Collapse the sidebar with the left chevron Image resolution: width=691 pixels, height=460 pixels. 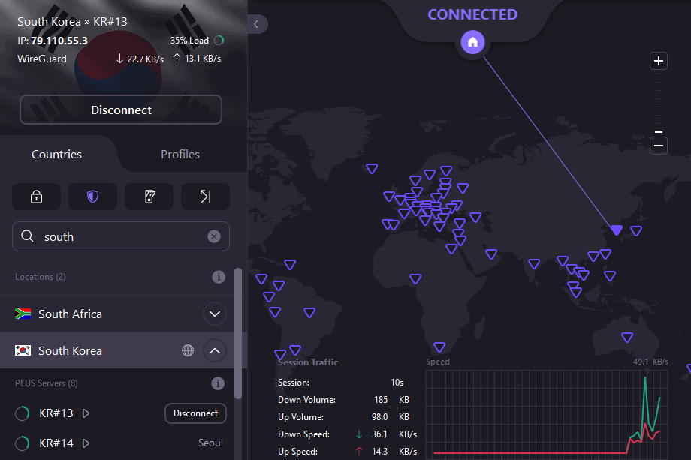tap(256, 24)
